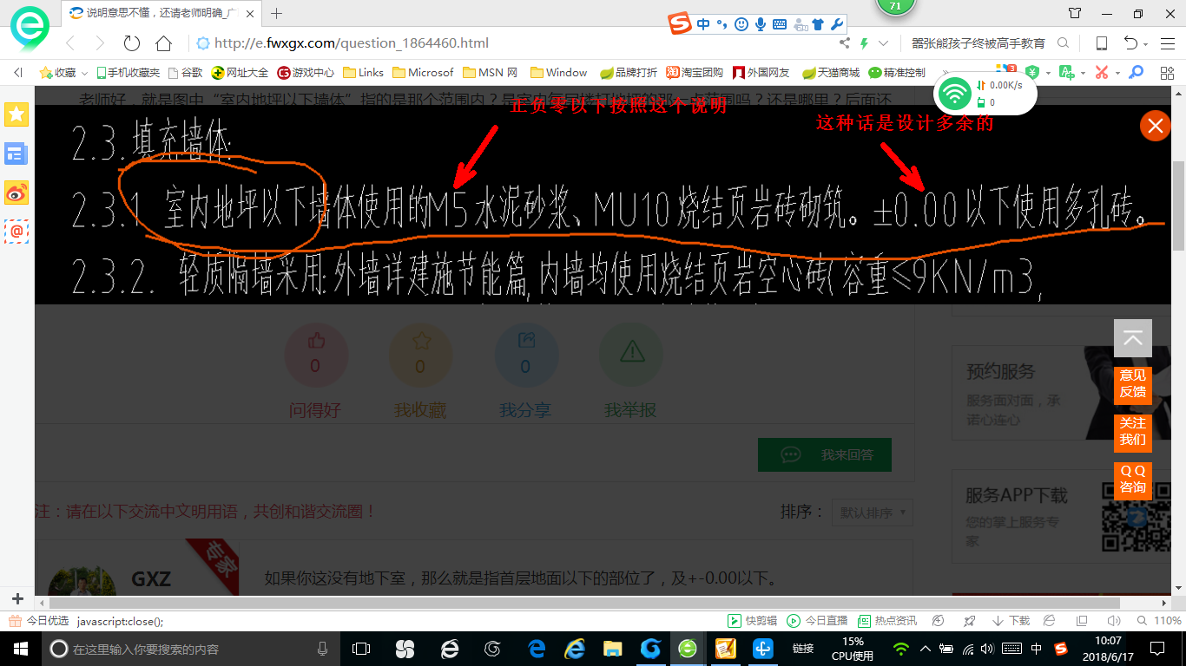
Task: Click the blue magnifier extension icon
Action: pos(1136,72)
